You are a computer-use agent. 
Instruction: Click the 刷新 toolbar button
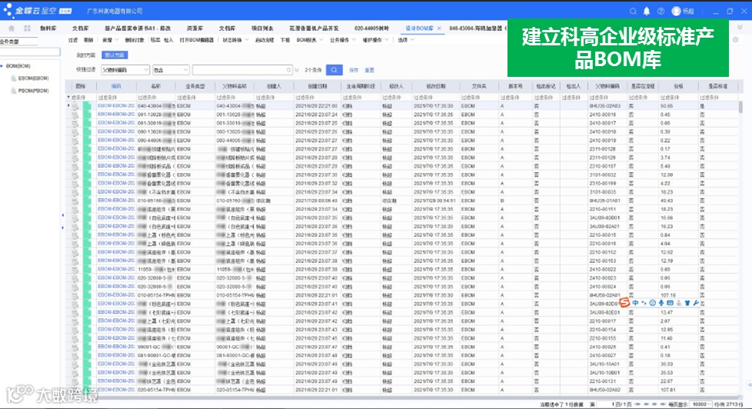88,40
